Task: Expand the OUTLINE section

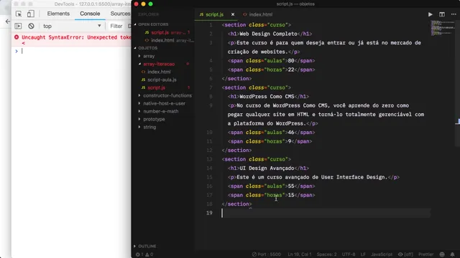Action: click(x=147, y=247)
